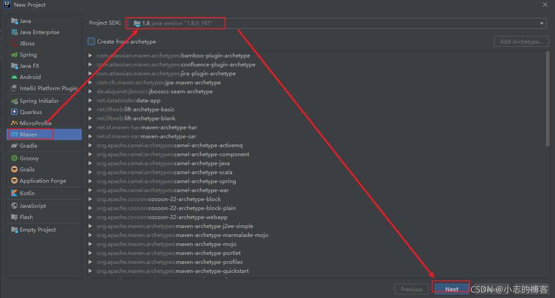The image size is (555, 298).
Task: Select maven-archetype-sar row
Action: pos(316,136)
